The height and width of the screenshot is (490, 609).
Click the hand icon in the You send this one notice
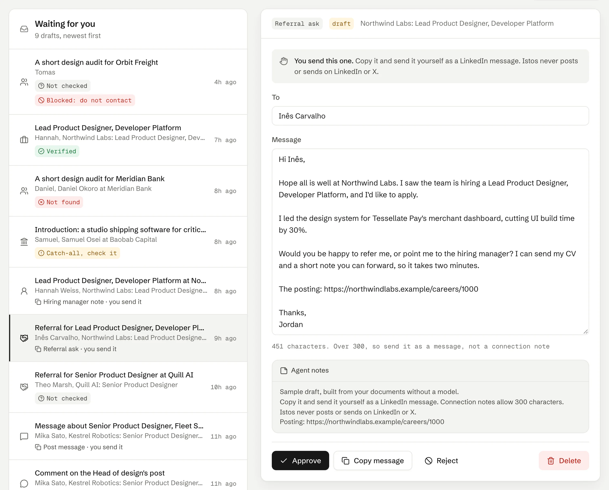pos(284,61)
